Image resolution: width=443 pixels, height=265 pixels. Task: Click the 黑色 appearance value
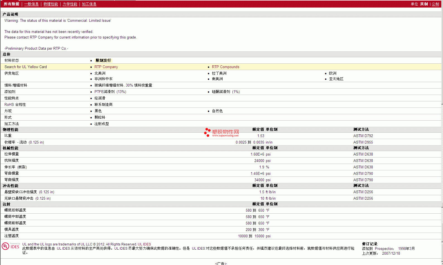coord(98,111)
